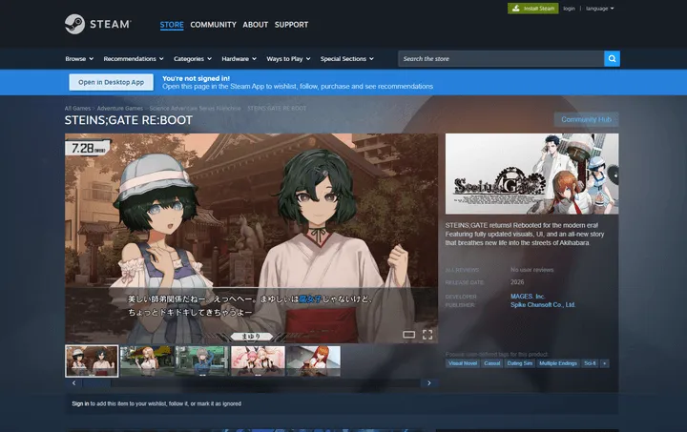Click the Install Steam button
Screen dimensions: 687x432
point(533,9)
